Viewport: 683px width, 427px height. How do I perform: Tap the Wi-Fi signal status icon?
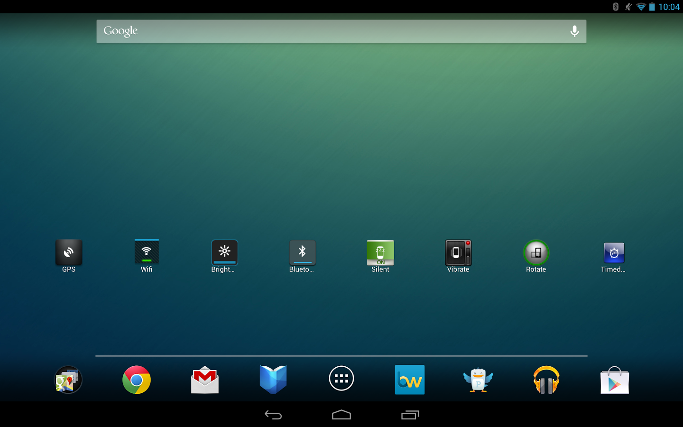point(641,7)
